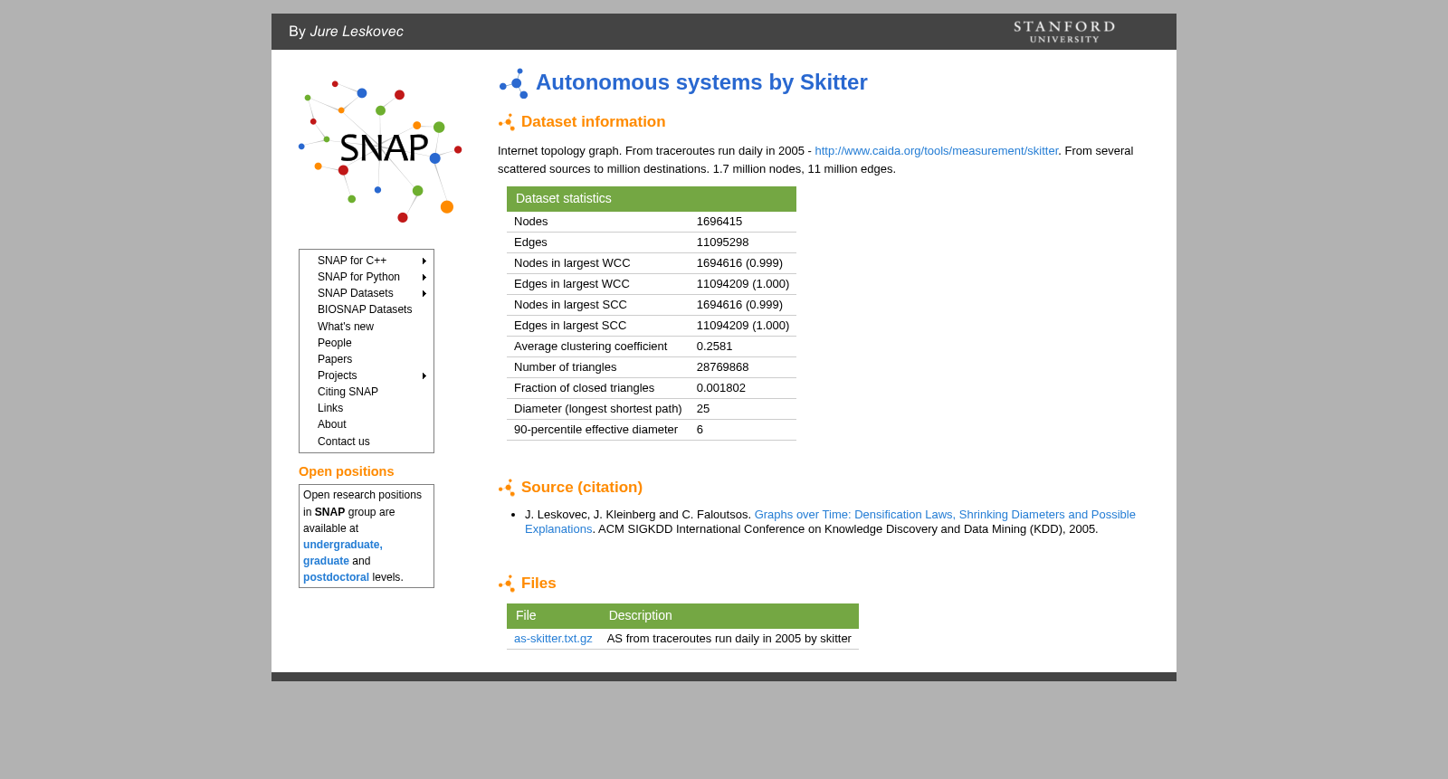Select 90-percentile effective diameter value 6

click(x=700, y=430)
